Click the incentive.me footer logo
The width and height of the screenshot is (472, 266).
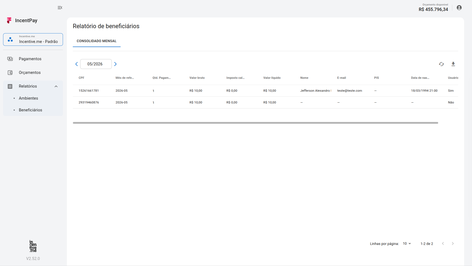[33, 246]
